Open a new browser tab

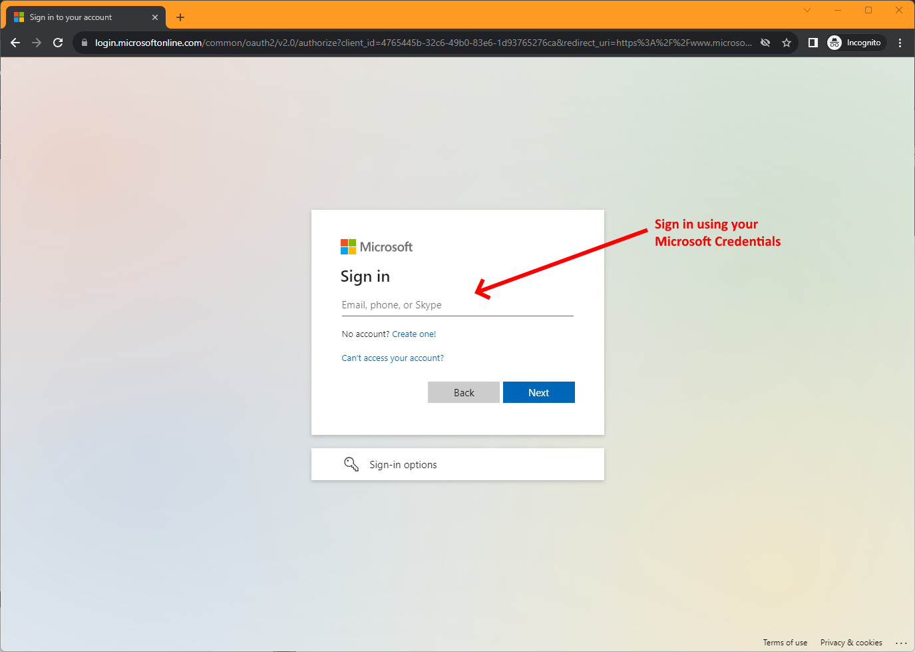pos(180,17)
